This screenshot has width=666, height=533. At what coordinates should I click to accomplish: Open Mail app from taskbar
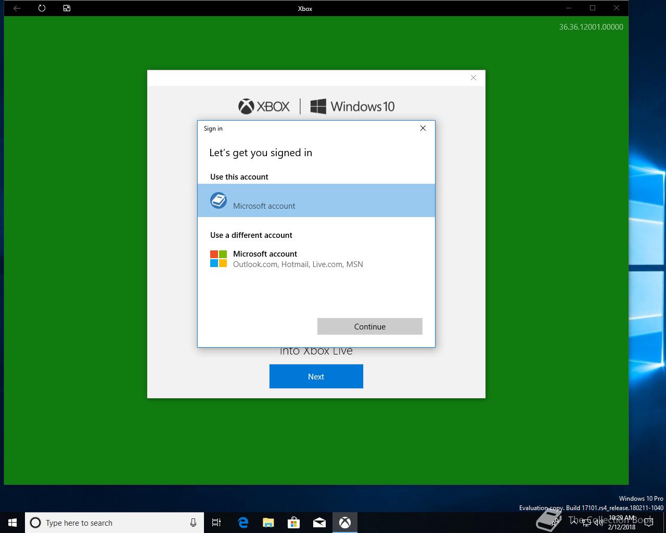point(319,523)
